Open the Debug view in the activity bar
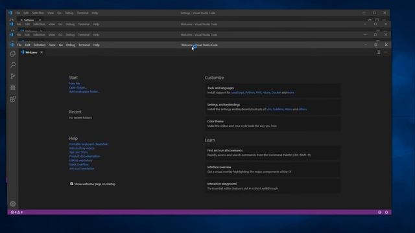 pyautogui.click(x=13, y=87)
